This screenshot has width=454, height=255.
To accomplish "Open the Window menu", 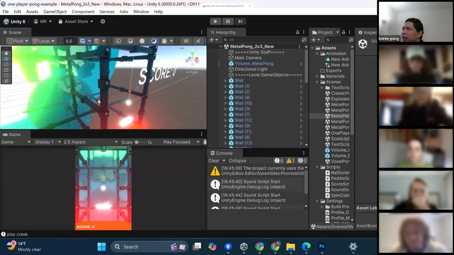I will click(141, 12).
